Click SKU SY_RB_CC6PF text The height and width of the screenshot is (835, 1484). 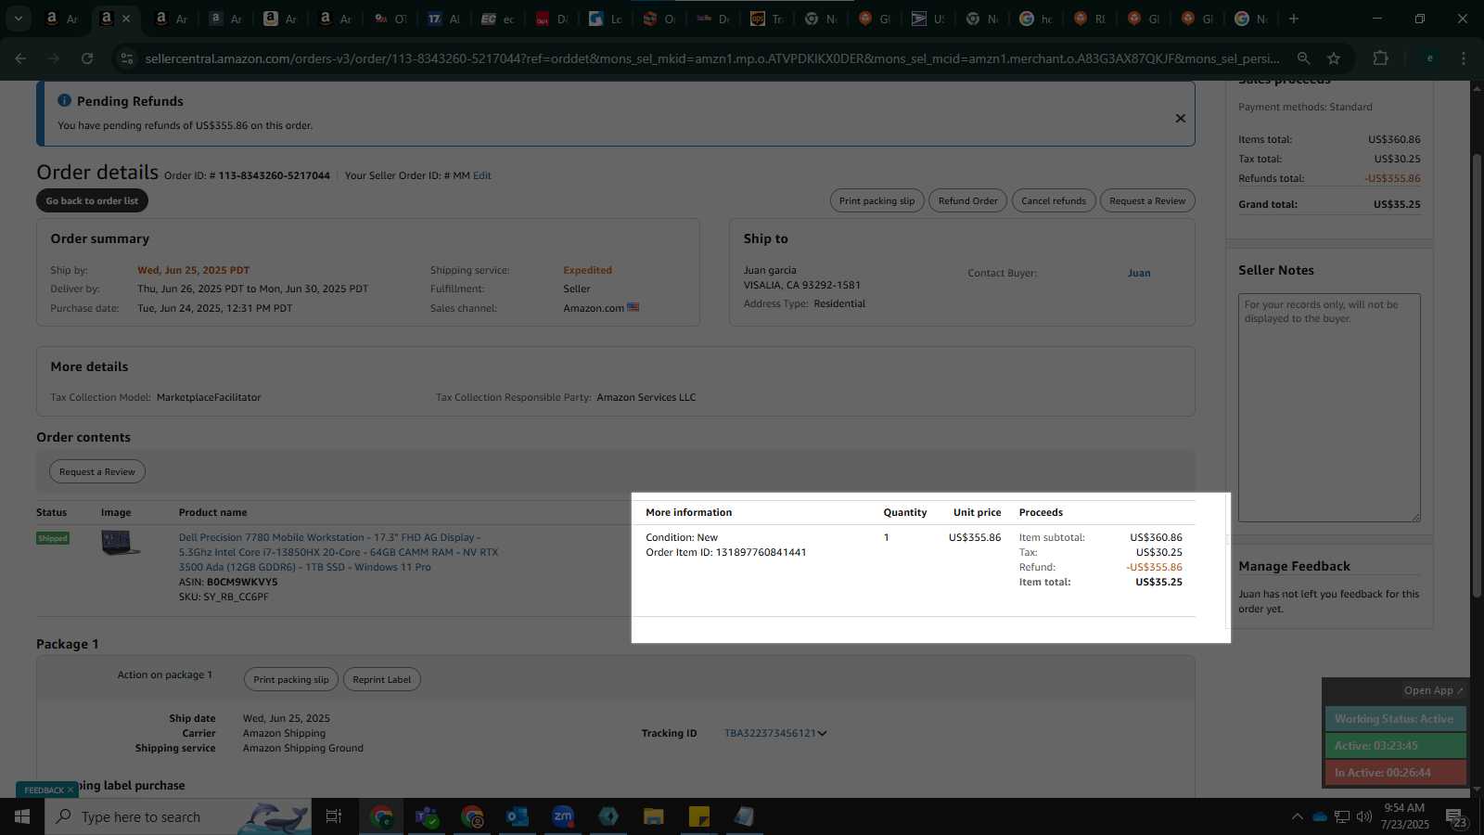(224, 597)
